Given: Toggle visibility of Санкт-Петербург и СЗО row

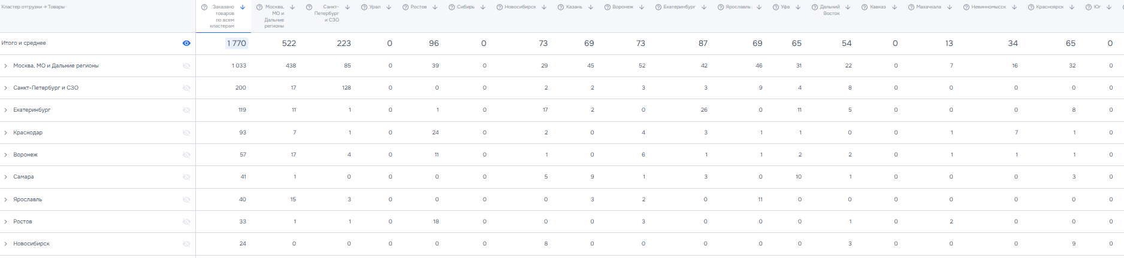Looking at the screenshot, I should (x=186, y=88).
